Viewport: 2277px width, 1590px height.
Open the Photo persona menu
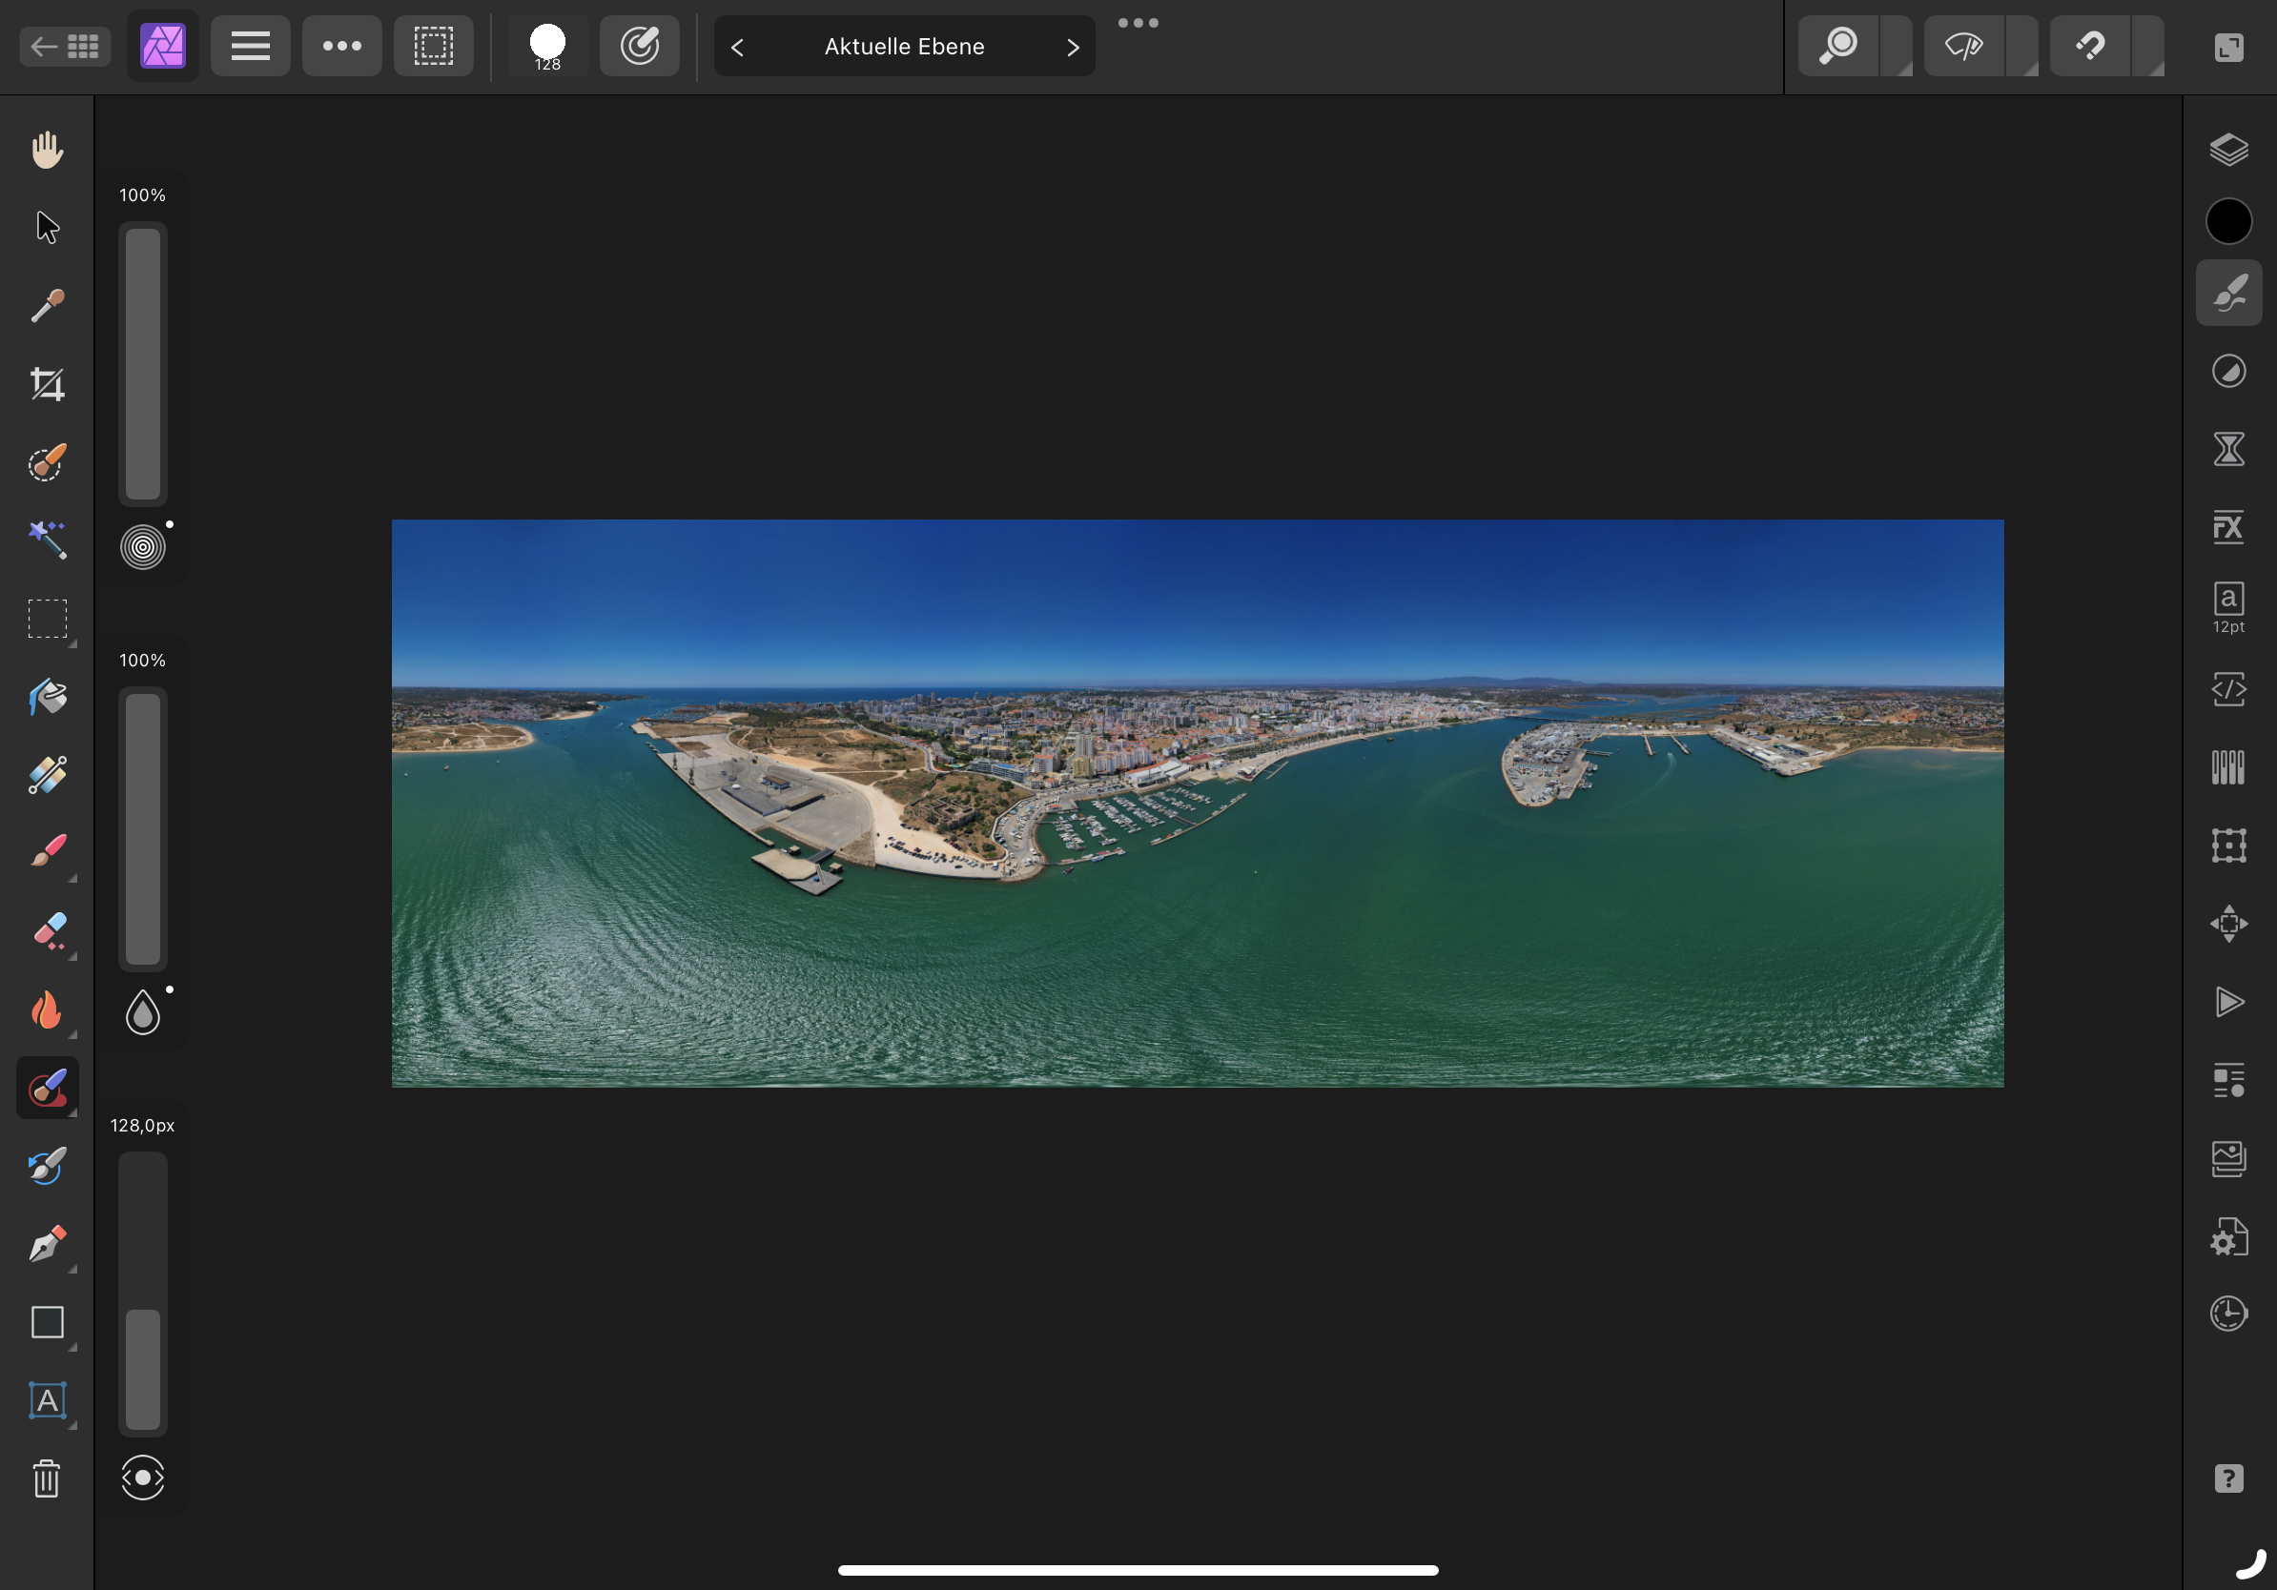coord(163,46)
